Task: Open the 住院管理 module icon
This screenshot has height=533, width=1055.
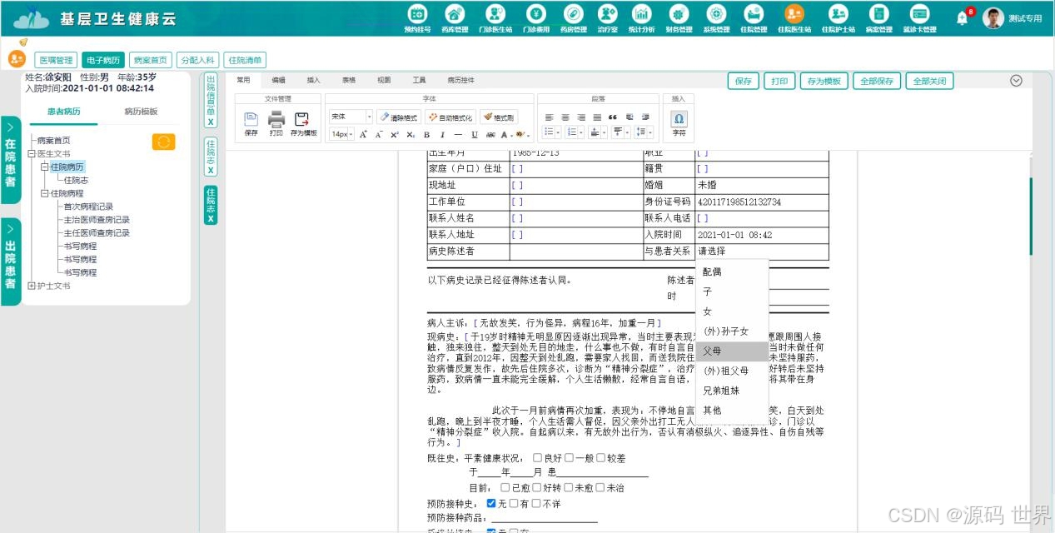Action: click(x=754, y=13)
